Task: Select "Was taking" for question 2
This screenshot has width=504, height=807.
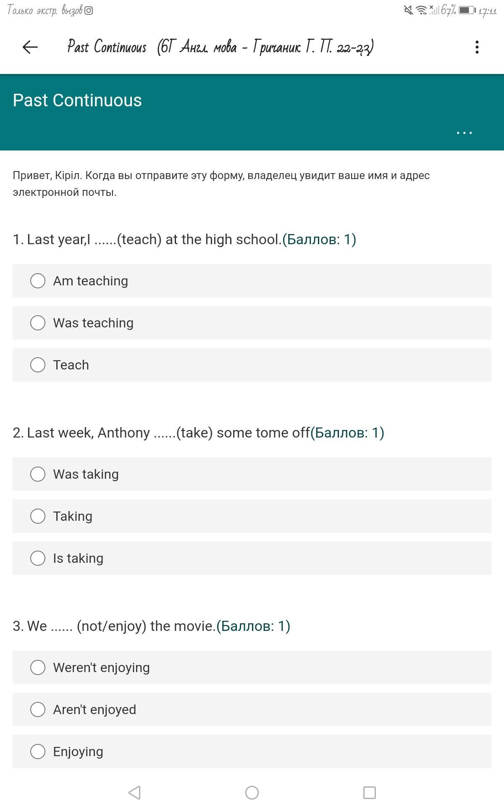Action: tap(38, 474)
